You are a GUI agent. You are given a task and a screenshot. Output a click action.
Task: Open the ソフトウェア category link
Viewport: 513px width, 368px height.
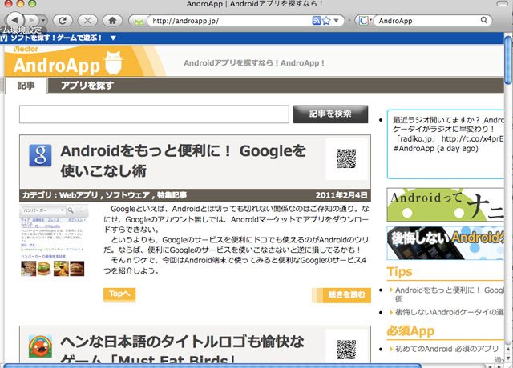(127, 195)
